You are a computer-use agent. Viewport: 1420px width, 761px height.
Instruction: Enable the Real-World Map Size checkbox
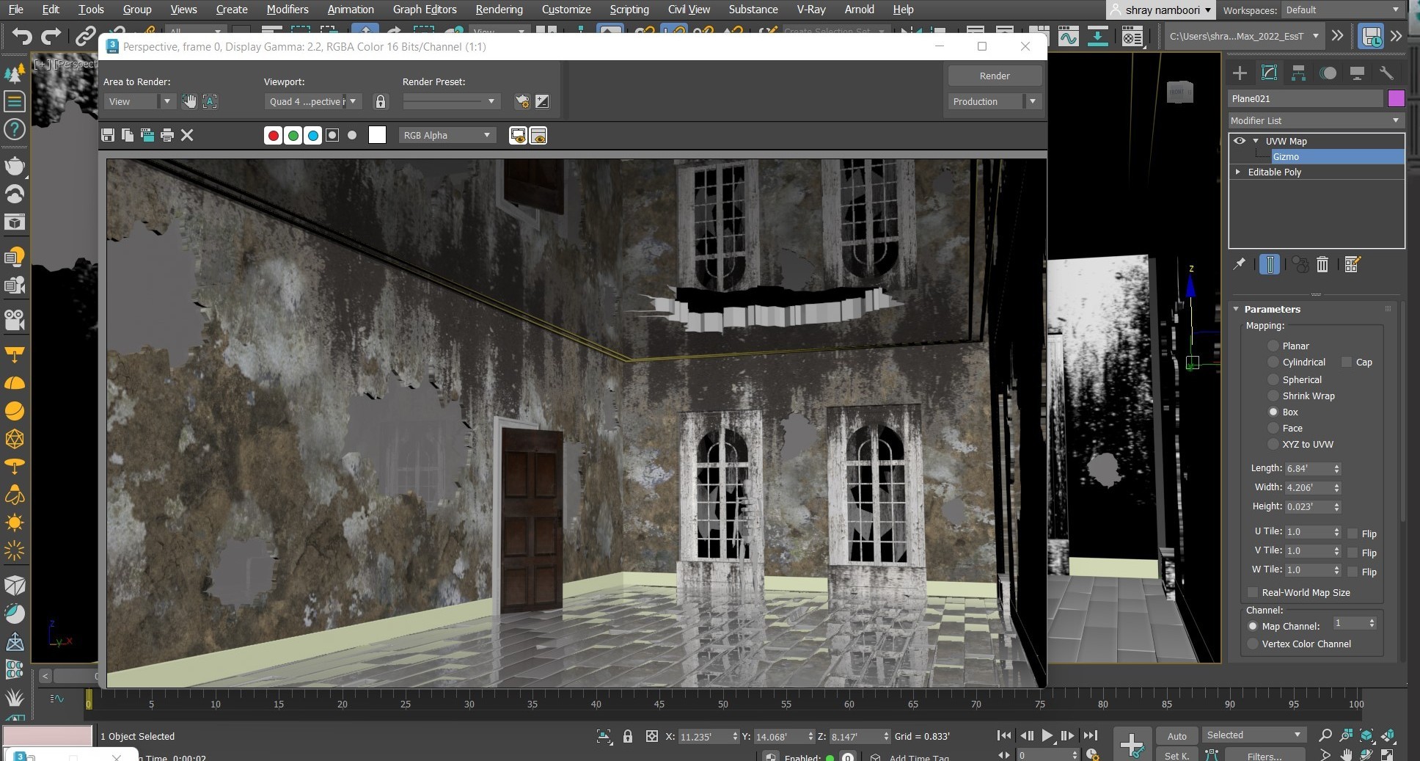click(x=1253, y=592)
